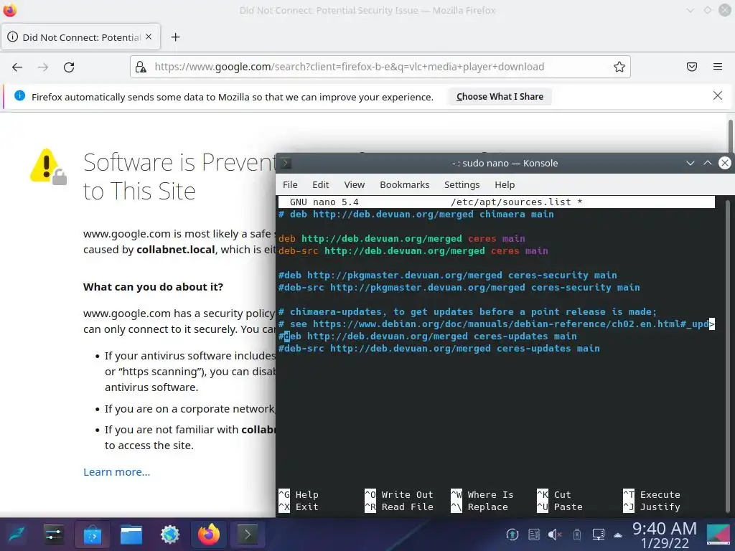Open a new Firefox tab with the plus button
735x551 pixels.
175,37
